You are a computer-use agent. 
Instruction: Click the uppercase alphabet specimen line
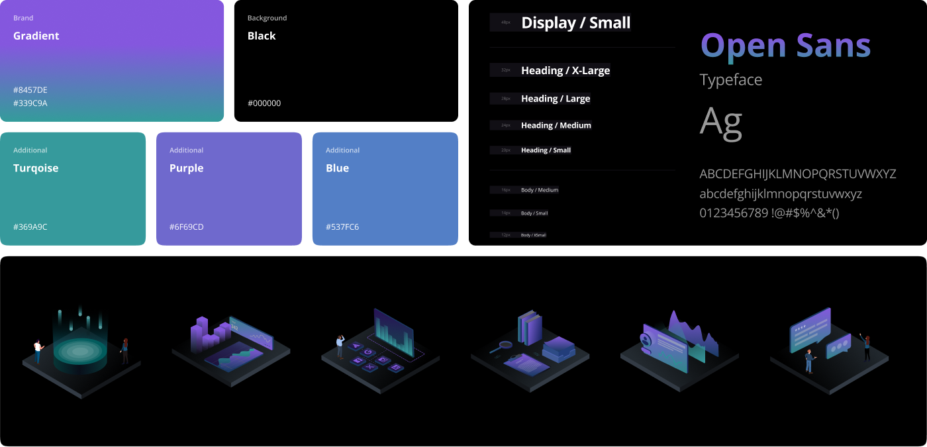pyautogui.click(x=798, y=174)
